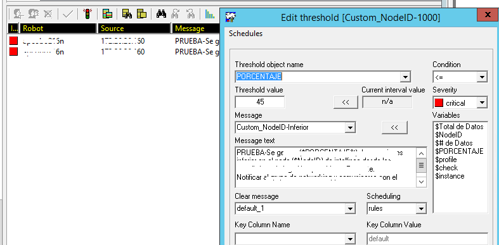
Task: Sort alarms by Source column header
Action: pos(134,28)
